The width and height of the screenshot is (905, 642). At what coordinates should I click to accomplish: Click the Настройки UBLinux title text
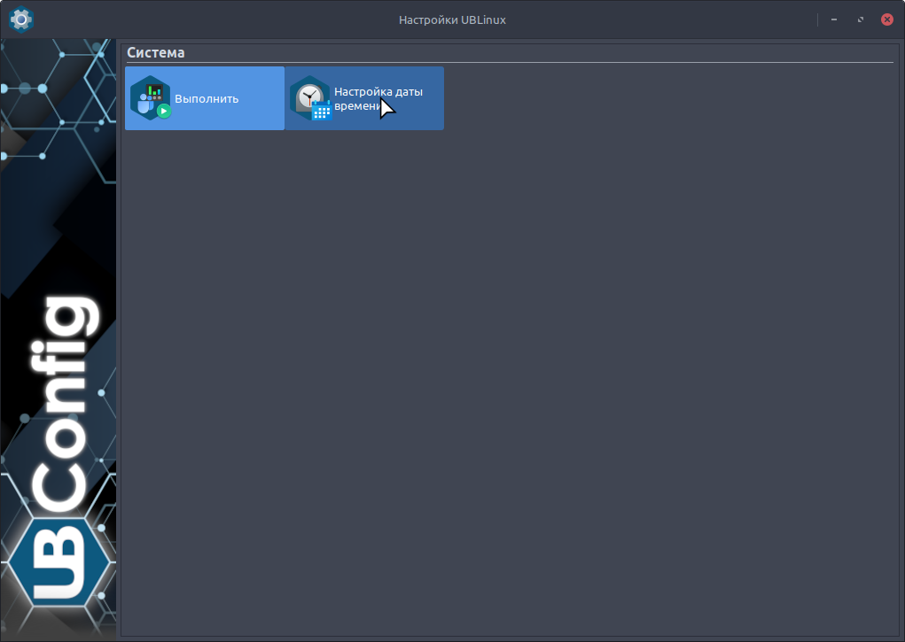[452, 19]
